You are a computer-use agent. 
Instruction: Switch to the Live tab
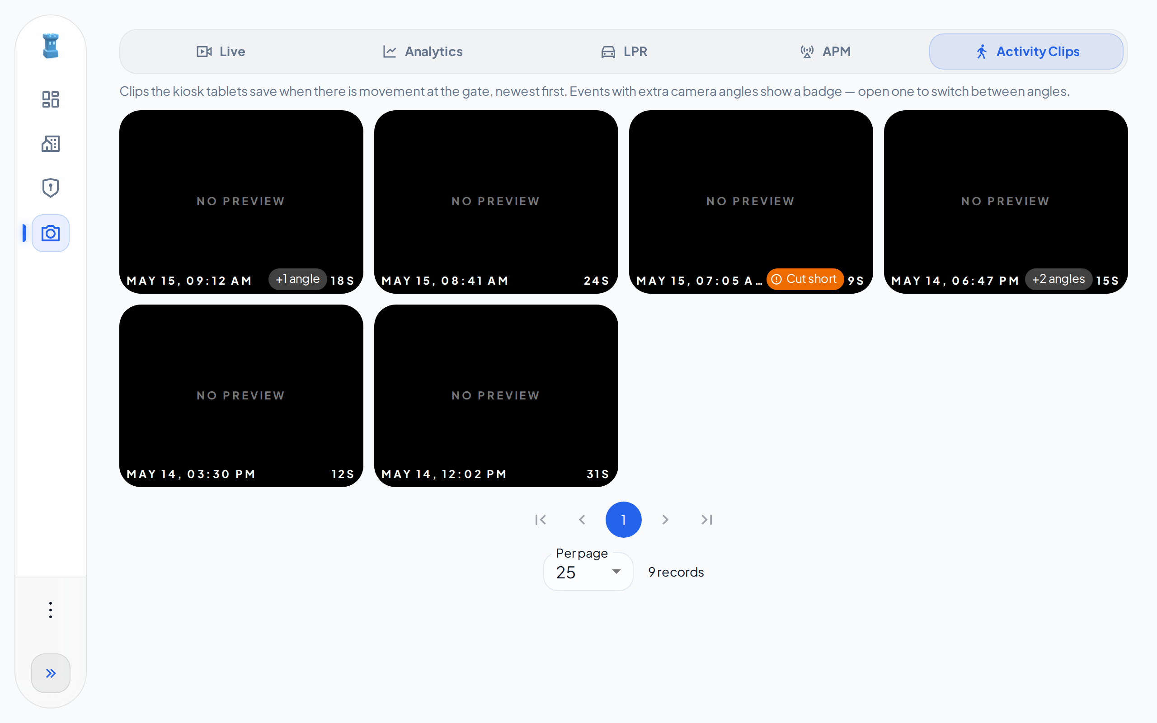pyautogui.click(x=221, y=52)
